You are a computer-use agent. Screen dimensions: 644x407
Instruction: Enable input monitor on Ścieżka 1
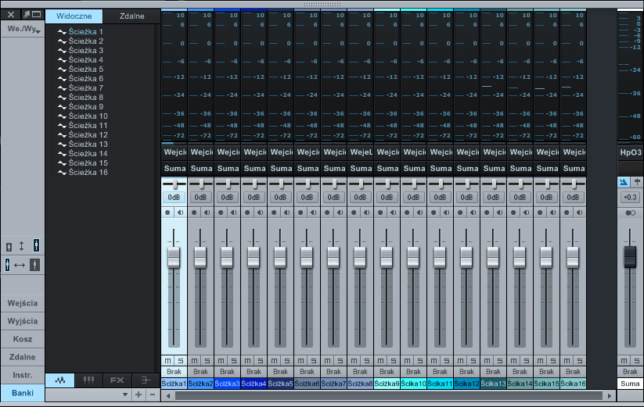180,212
